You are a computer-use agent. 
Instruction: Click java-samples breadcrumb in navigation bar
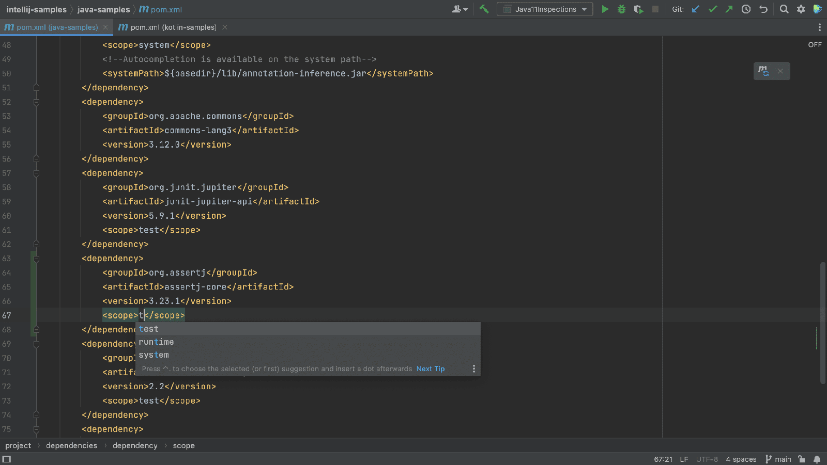103,9
